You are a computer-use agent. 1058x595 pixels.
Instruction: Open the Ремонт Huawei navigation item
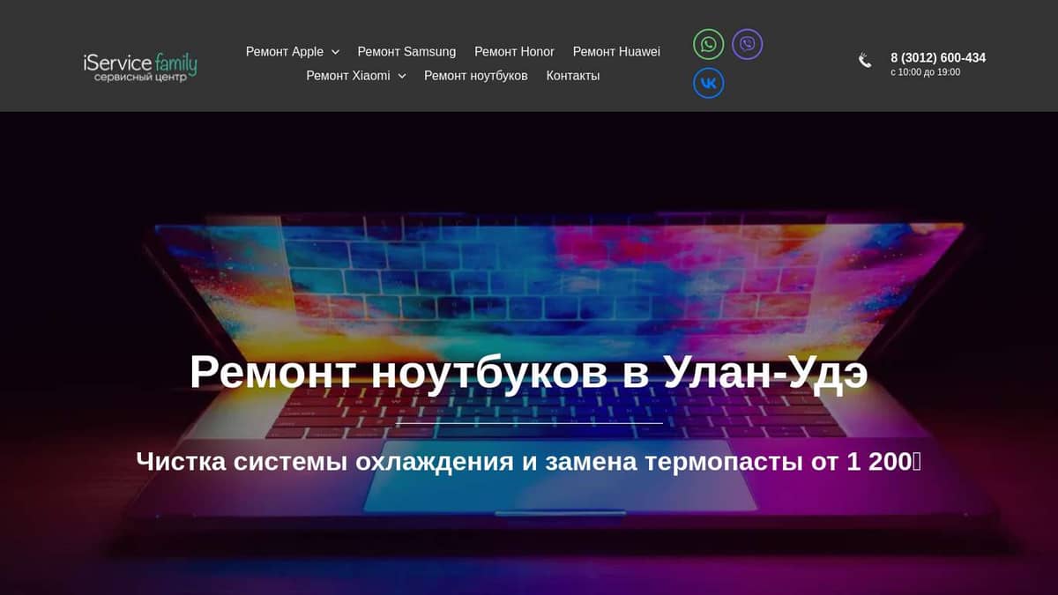coord(616,51)
